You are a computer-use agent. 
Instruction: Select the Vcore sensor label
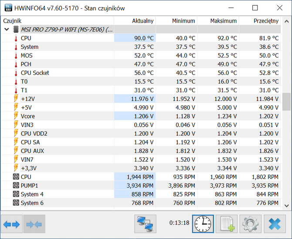(28, 116)
